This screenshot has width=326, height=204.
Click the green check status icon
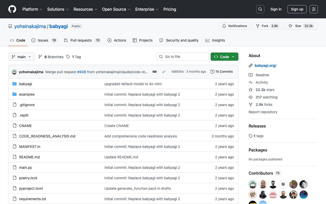(x=164, y=72)
